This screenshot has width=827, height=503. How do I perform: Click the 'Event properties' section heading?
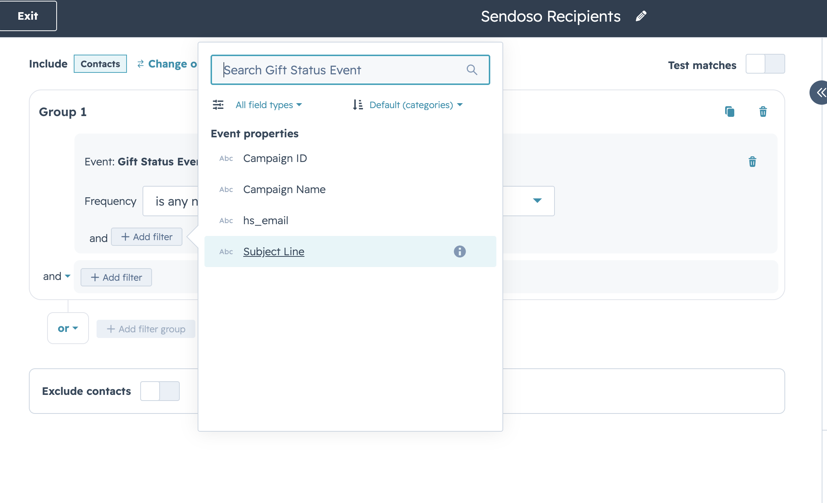pyautogui.click(x=255, y=134)
